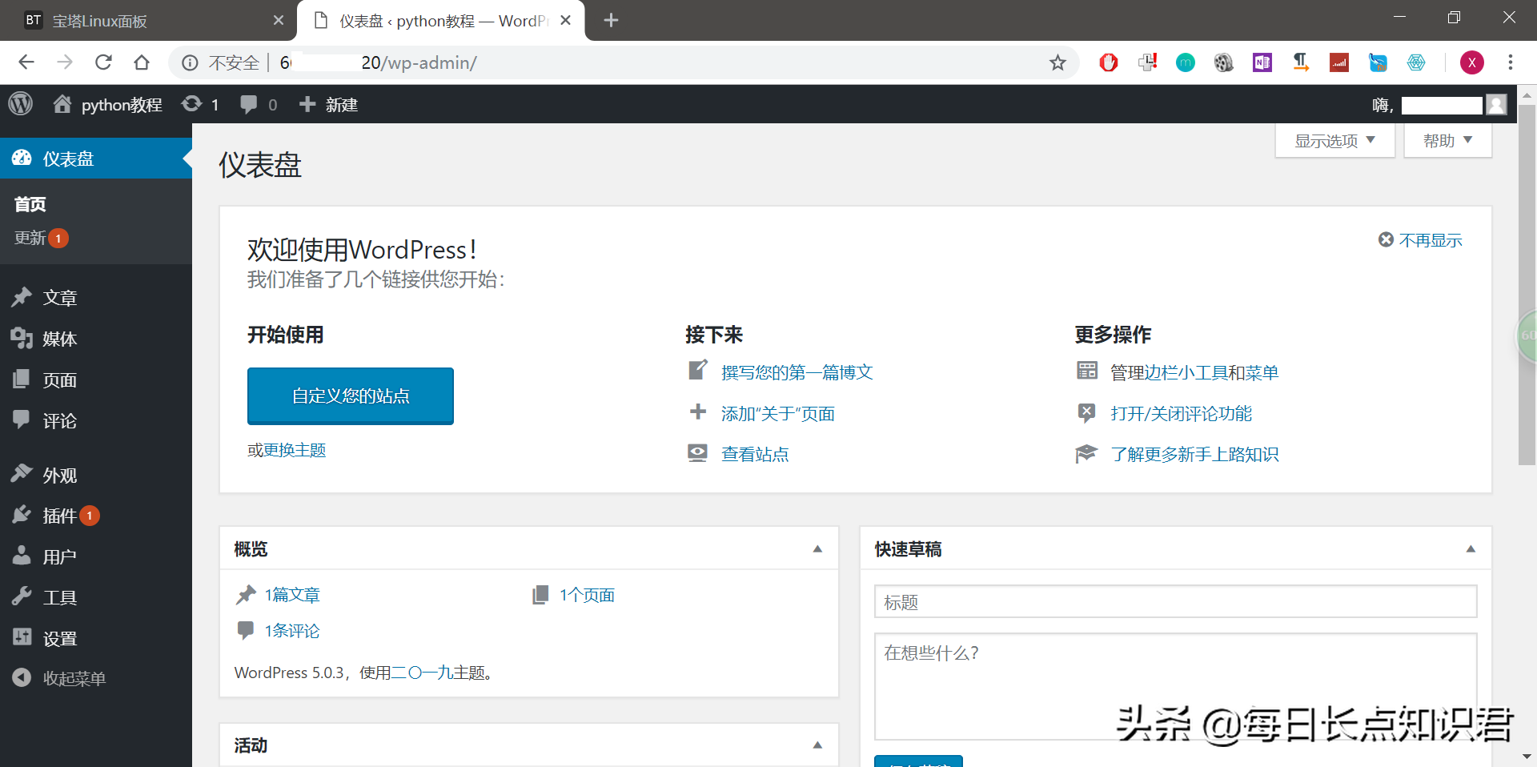Screen dimensions: 1537x767
Task: Click the 在想些什么？ draft text area
Action: (x=1175, y=686)
